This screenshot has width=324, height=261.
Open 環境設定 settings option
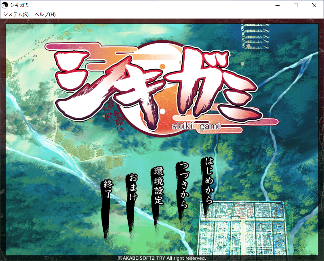coord(158,186)
